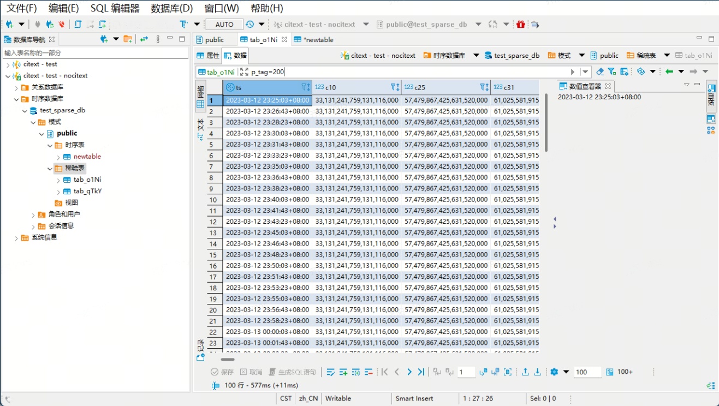Open the 窗口(W) menu
Image resolution: width=719 pixels, height=406 pixels.
point(222,8)
